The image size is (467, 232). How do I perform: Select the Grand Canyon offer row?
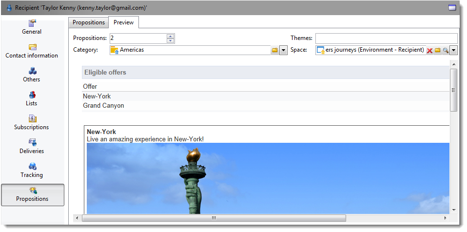pos(266,105)
